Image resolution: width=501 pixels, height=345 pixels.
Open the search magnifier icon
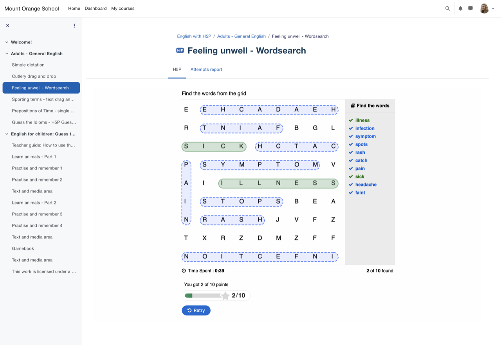click(447, 8)
